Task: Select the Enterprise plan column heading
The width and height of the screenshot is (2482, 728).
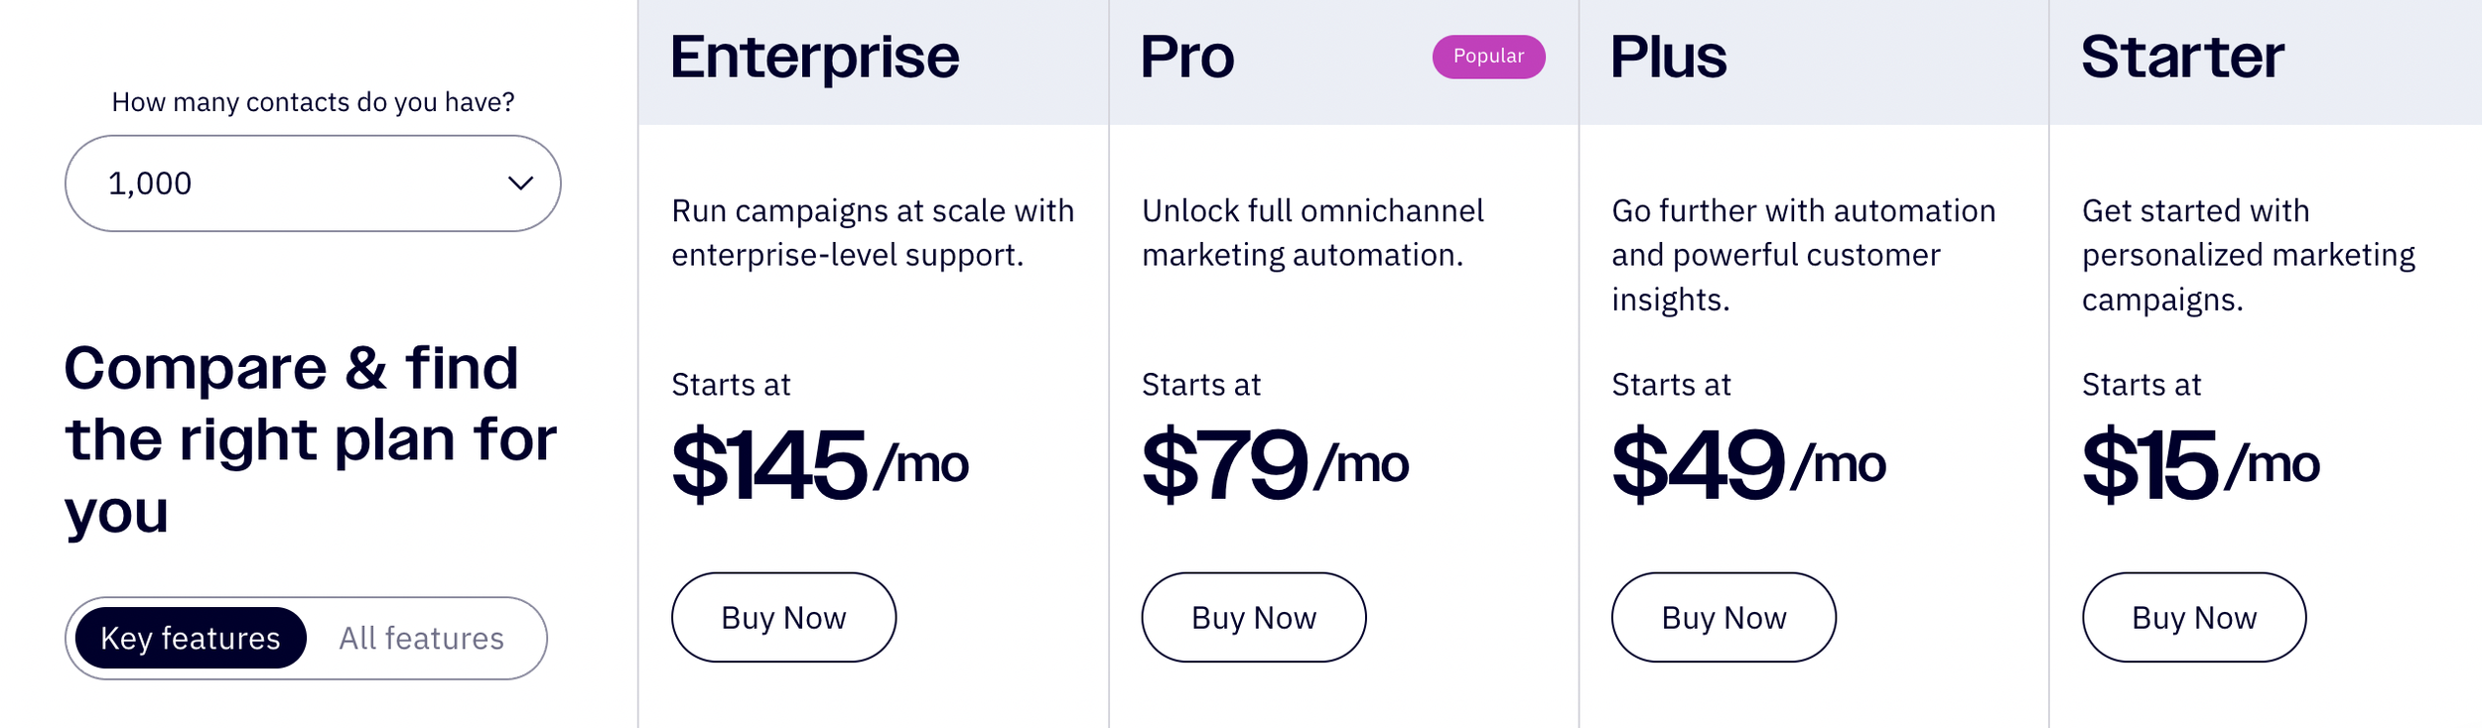Action: [x=814, y=57]
